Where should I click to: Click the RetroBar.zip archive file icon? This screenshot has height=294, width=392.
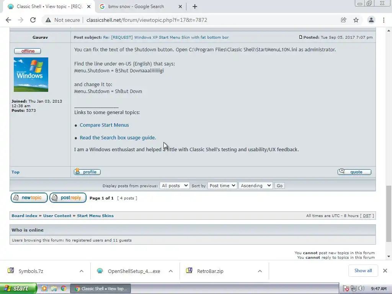click(189, 271)
